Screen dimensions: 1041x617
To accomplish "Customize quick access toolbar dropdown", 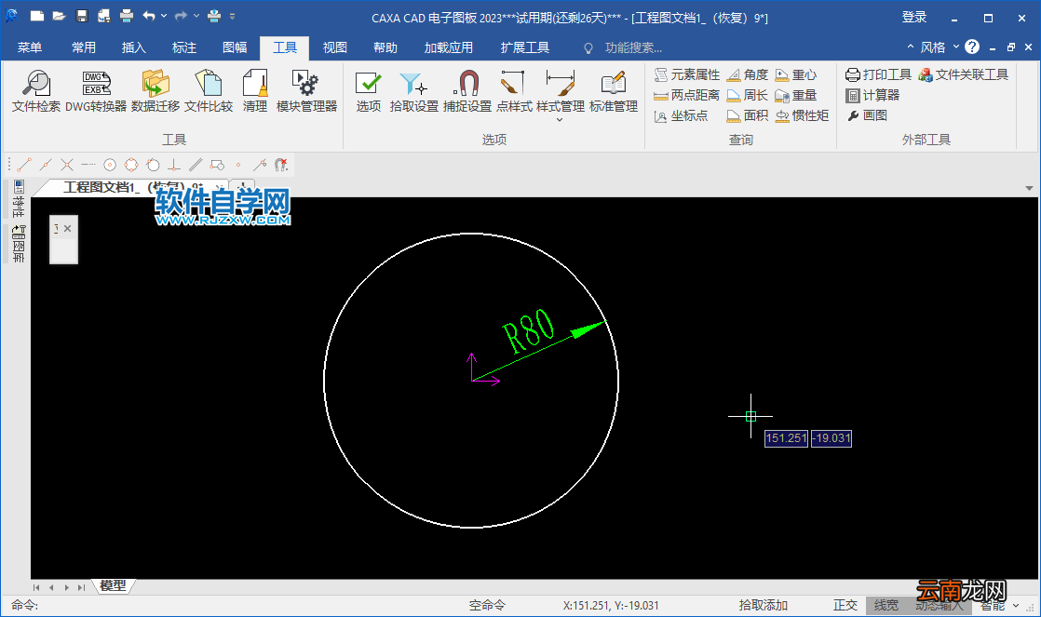I will click(x=233, y=16).
